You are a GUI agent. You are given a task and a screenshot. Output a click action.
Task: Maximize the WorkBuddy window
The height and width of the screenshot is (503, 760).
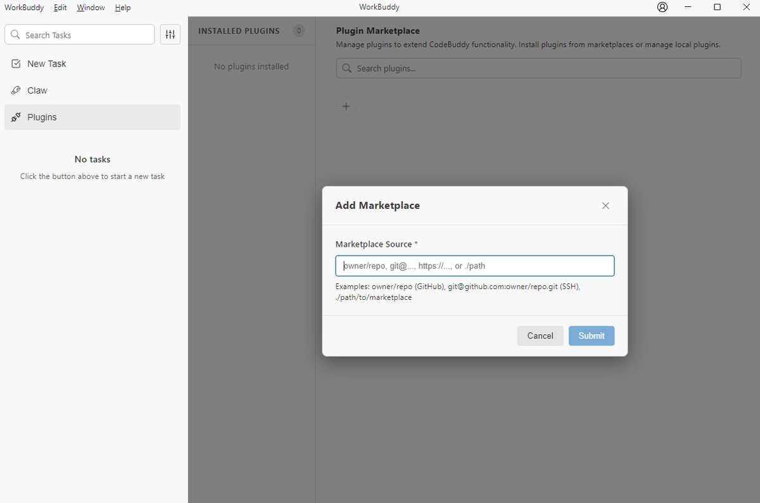[x=717, y=8]
